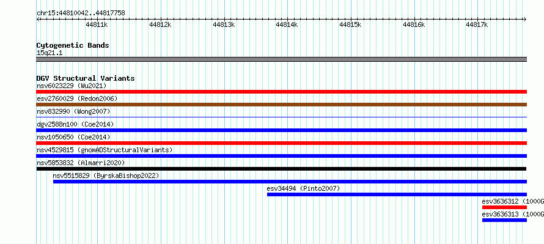Image resolution: width=544 pixels, height=244 pixels.
Task: Select the blue nsv5515829 variant bar
Action: pos(290,182)
